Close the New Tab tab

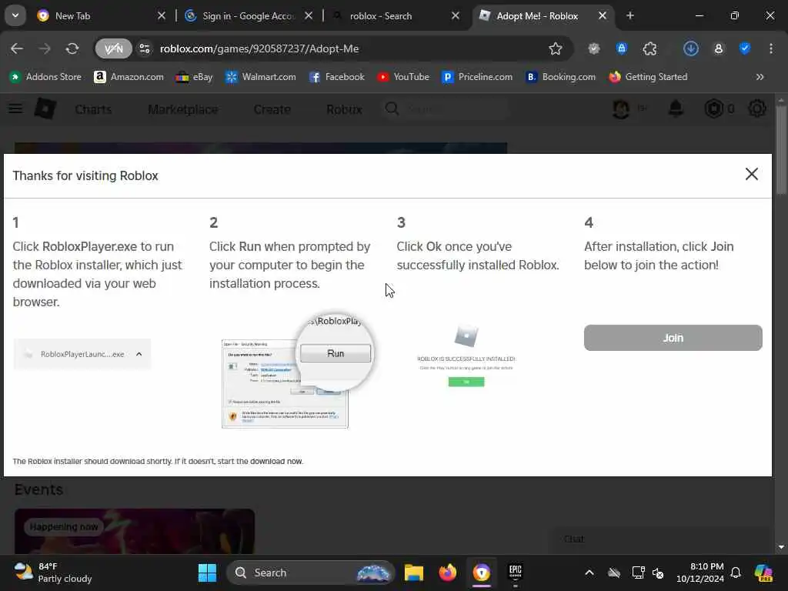coord(162,16)
